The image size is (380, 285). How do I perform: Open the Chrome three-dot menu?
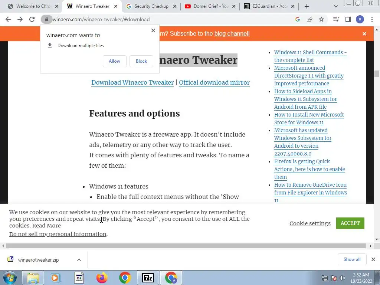click(372, 19)
